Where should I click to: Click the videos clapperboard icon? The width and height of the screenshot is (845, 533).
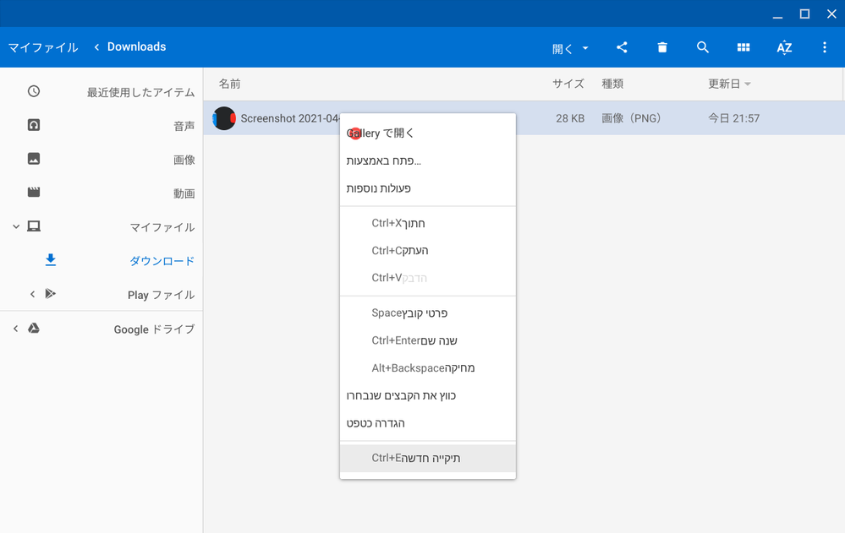click(x=34, y=193)
